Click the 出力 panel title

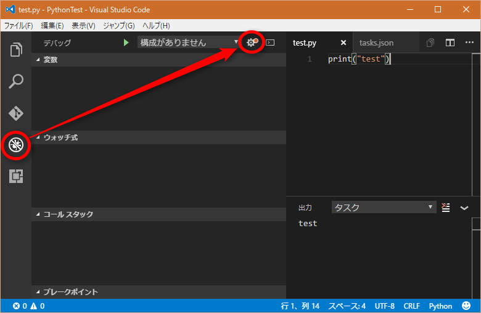[x=305, y=208]
